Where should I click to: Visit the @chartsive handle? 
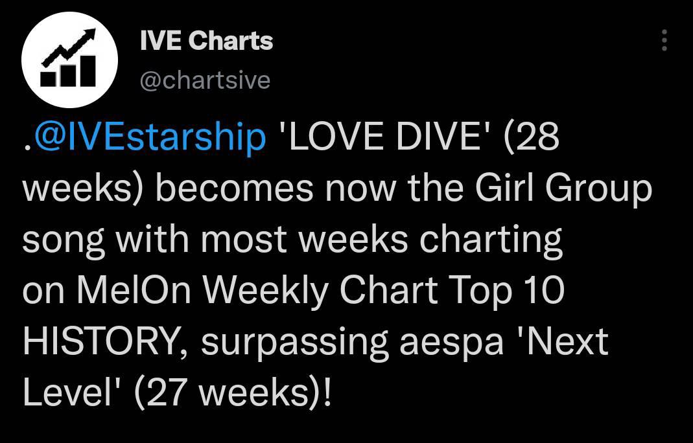205,80
